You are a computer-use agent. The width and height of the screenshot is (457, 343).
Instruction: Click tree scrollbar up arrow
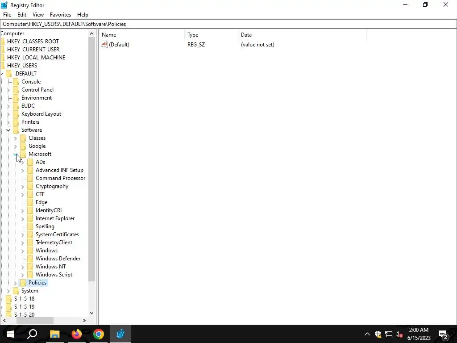pyautogui.click(x=92, y=33)
